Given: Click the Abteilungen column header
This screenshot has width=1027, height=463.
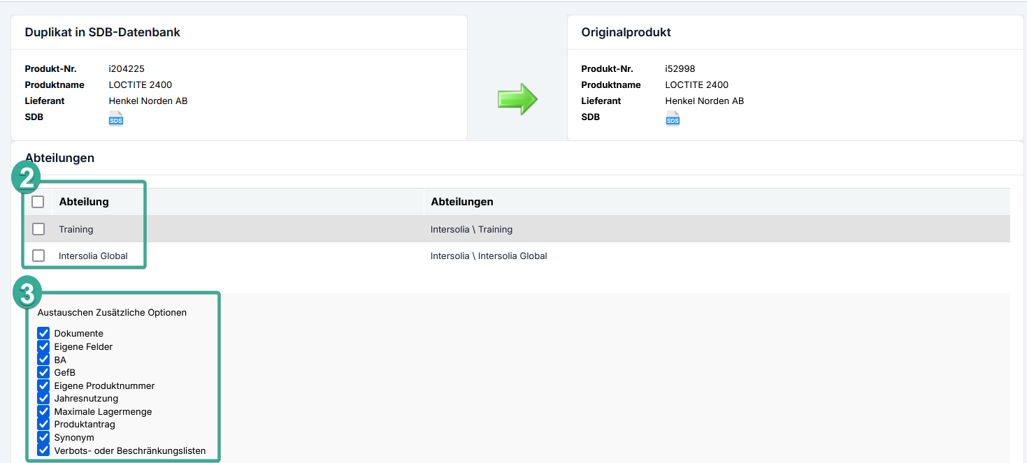Looking at the screenshot, I should [462, 202].
